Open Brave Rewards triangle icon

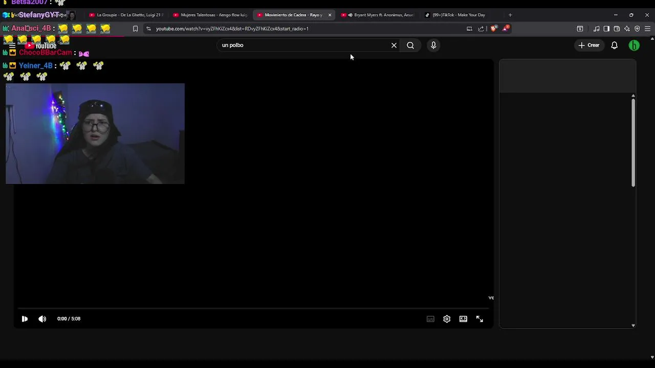point(505,29)
